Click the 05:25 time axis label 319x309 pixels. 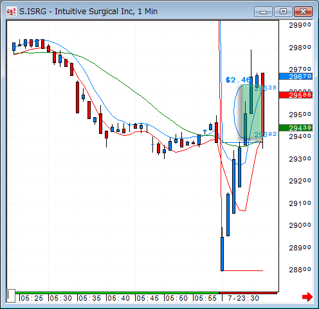pyautogui.click(x=32, y=298)
